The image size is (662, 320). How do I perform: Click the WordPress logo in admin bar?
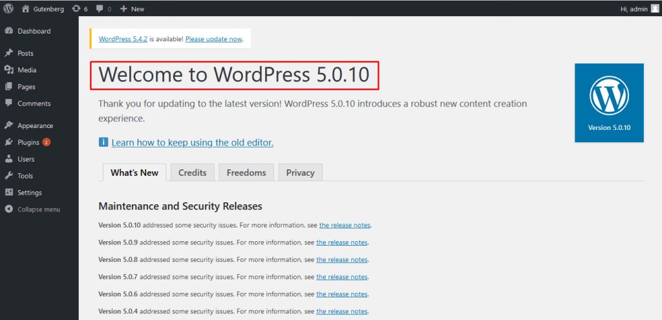click(8, 8)
